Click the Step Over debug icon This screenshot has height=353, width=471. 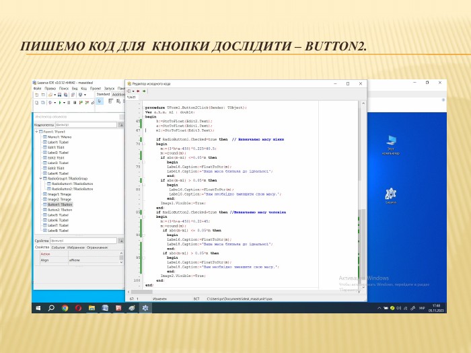(87, 103)
